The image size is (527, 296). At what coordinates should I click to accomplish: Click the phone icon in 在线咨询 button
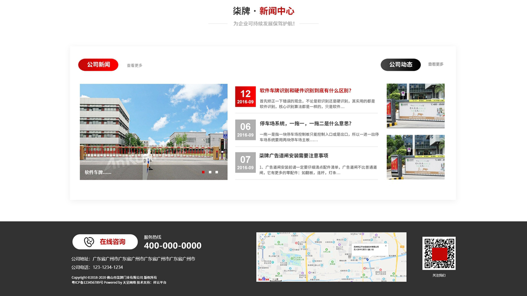pyautogui.click(x=89, y=242)
